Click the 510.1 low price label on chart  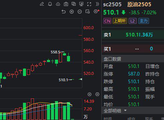[63, 80]
